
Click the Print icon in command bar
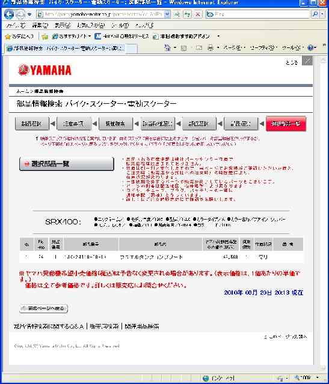pos(211,48)
